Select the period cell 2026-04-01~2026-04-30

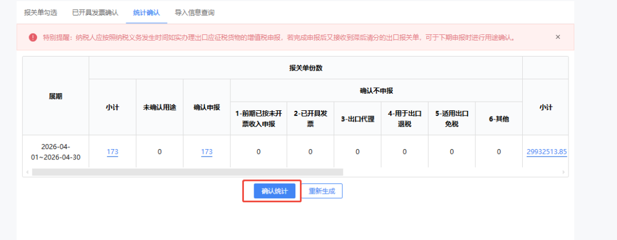pyautogui.click(x=55, y=151)
